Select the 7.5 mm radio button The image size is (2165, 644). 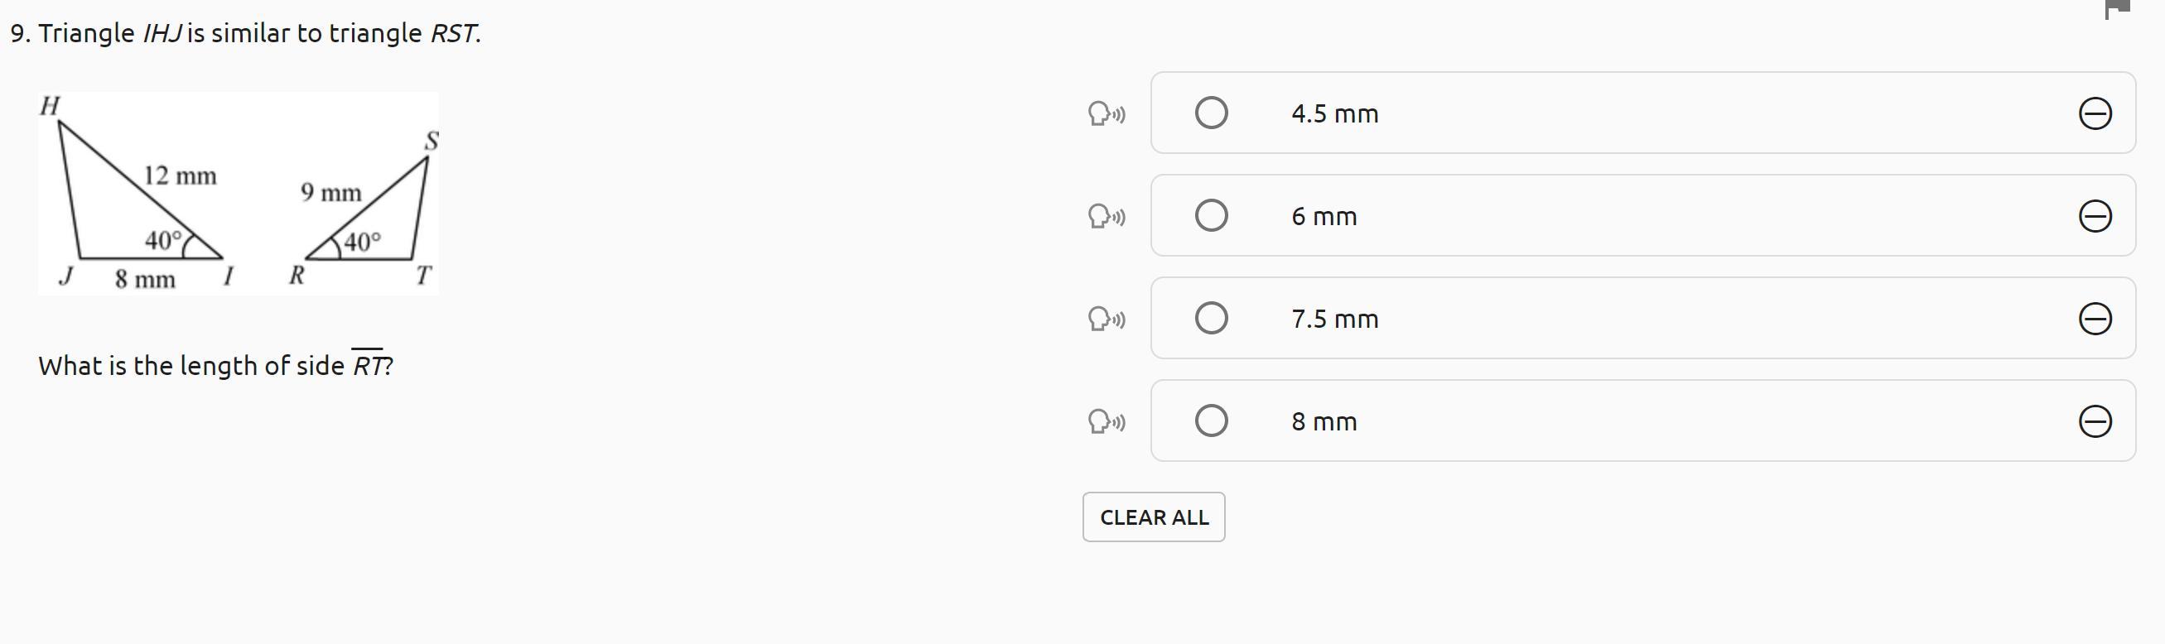(1211, 318)
